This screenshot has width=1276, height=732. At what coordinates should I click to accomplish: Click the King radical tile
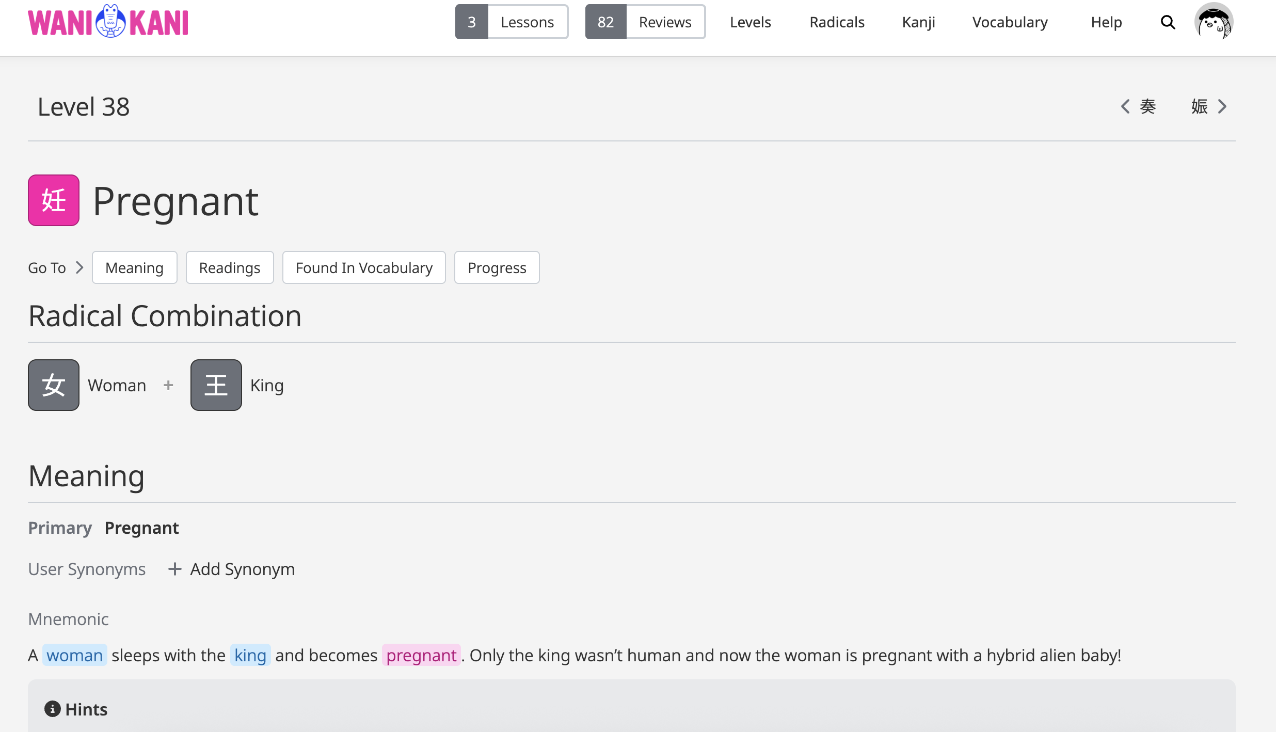(216, 385)
